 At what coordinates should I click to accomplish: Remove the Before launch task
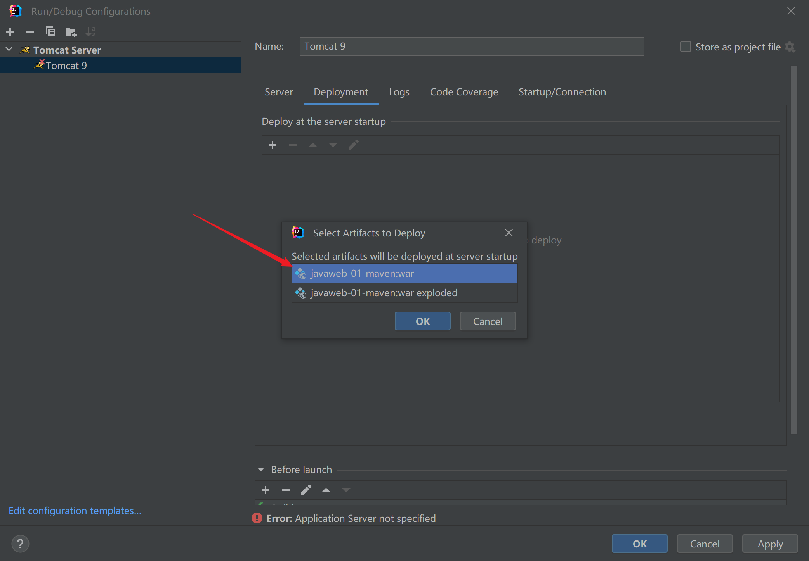pyautogui.click(x=286, y=490)
